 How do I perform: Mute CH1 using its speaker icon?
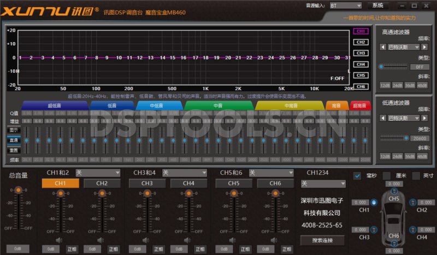click(58, 240)
